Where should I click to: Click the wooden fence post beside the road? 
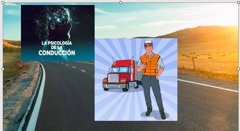click(194, 64)
